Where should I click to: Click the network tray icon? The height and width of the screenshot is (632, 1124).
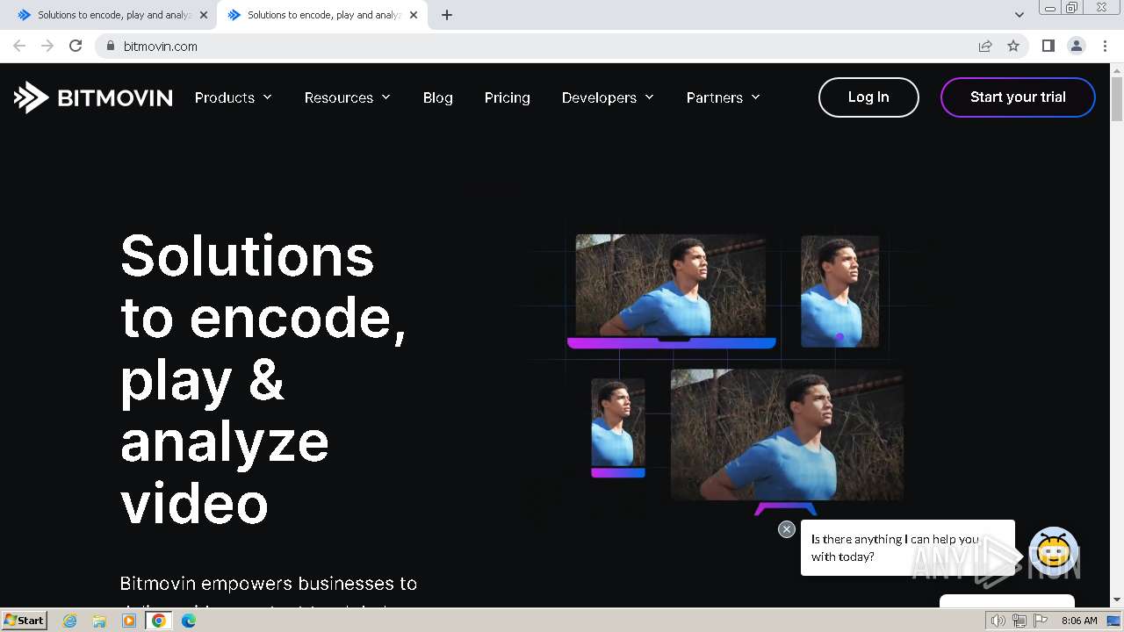[x=1019, y=621]
